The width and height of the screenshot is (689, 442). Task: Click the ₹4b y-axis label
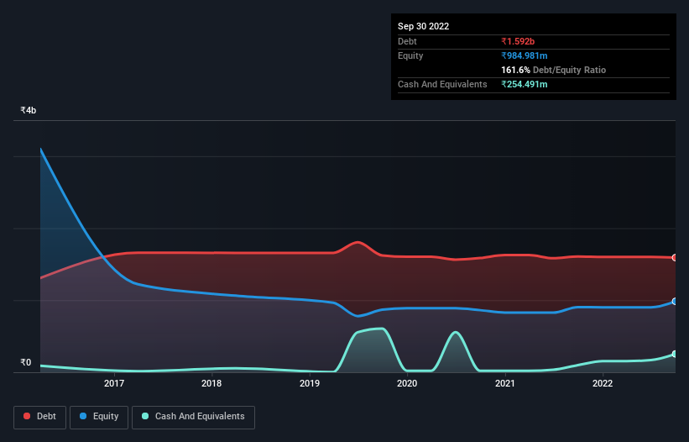pos(29,110)
